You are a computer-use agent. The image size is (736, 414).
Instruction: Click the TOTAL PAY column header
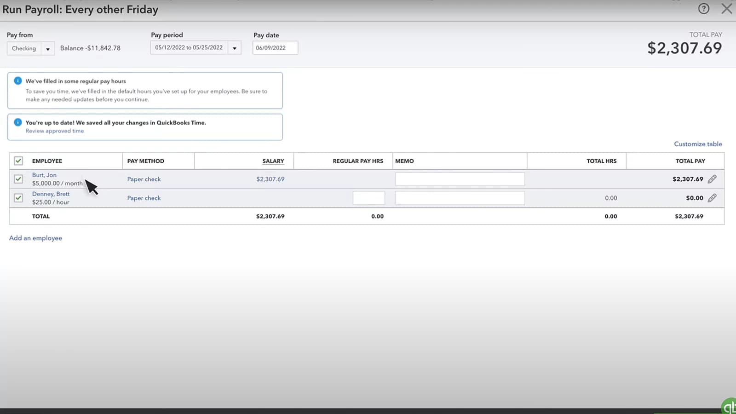690,161
